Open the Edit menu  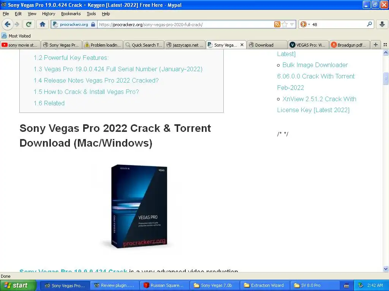[18, 14]
